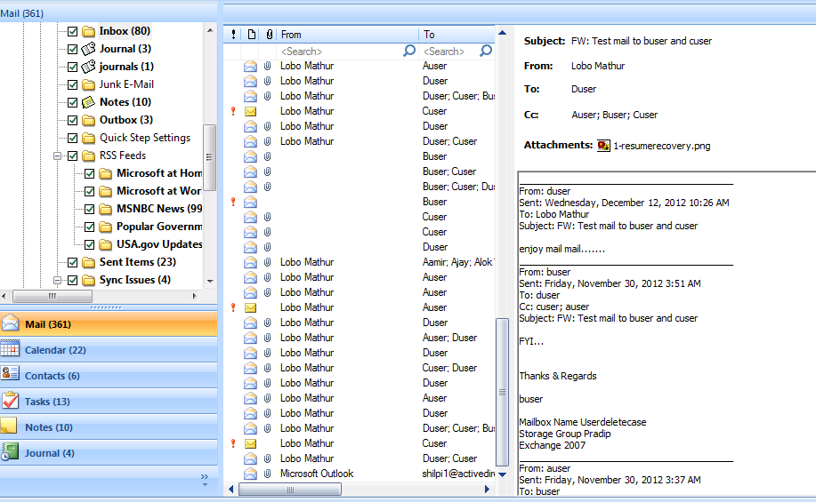Sort messages by From column header

click(348, 35)
